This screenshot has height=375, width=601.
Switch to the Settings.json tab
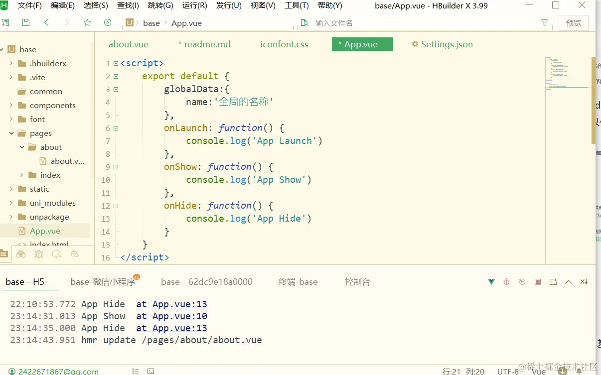point(442,44)
